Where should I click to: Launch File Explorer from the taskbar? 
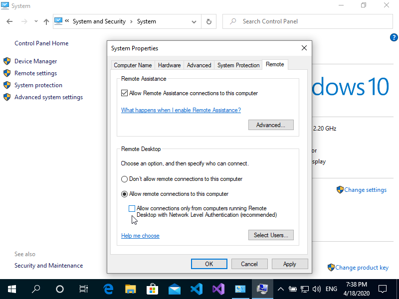[x=130, y=289]
